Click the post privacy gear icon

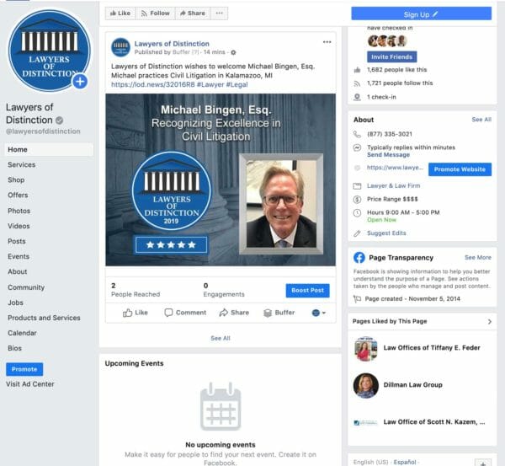(x=233, y=52)
